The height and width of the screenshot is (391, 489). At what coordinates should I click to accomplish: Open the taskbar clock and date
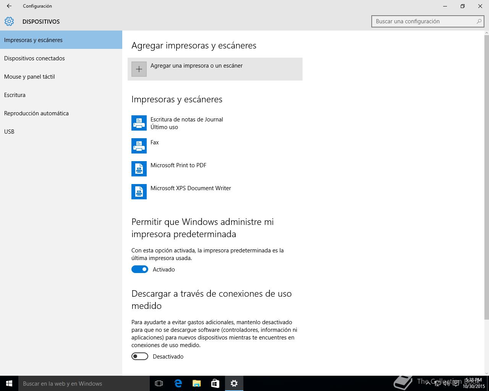(474, 383)
